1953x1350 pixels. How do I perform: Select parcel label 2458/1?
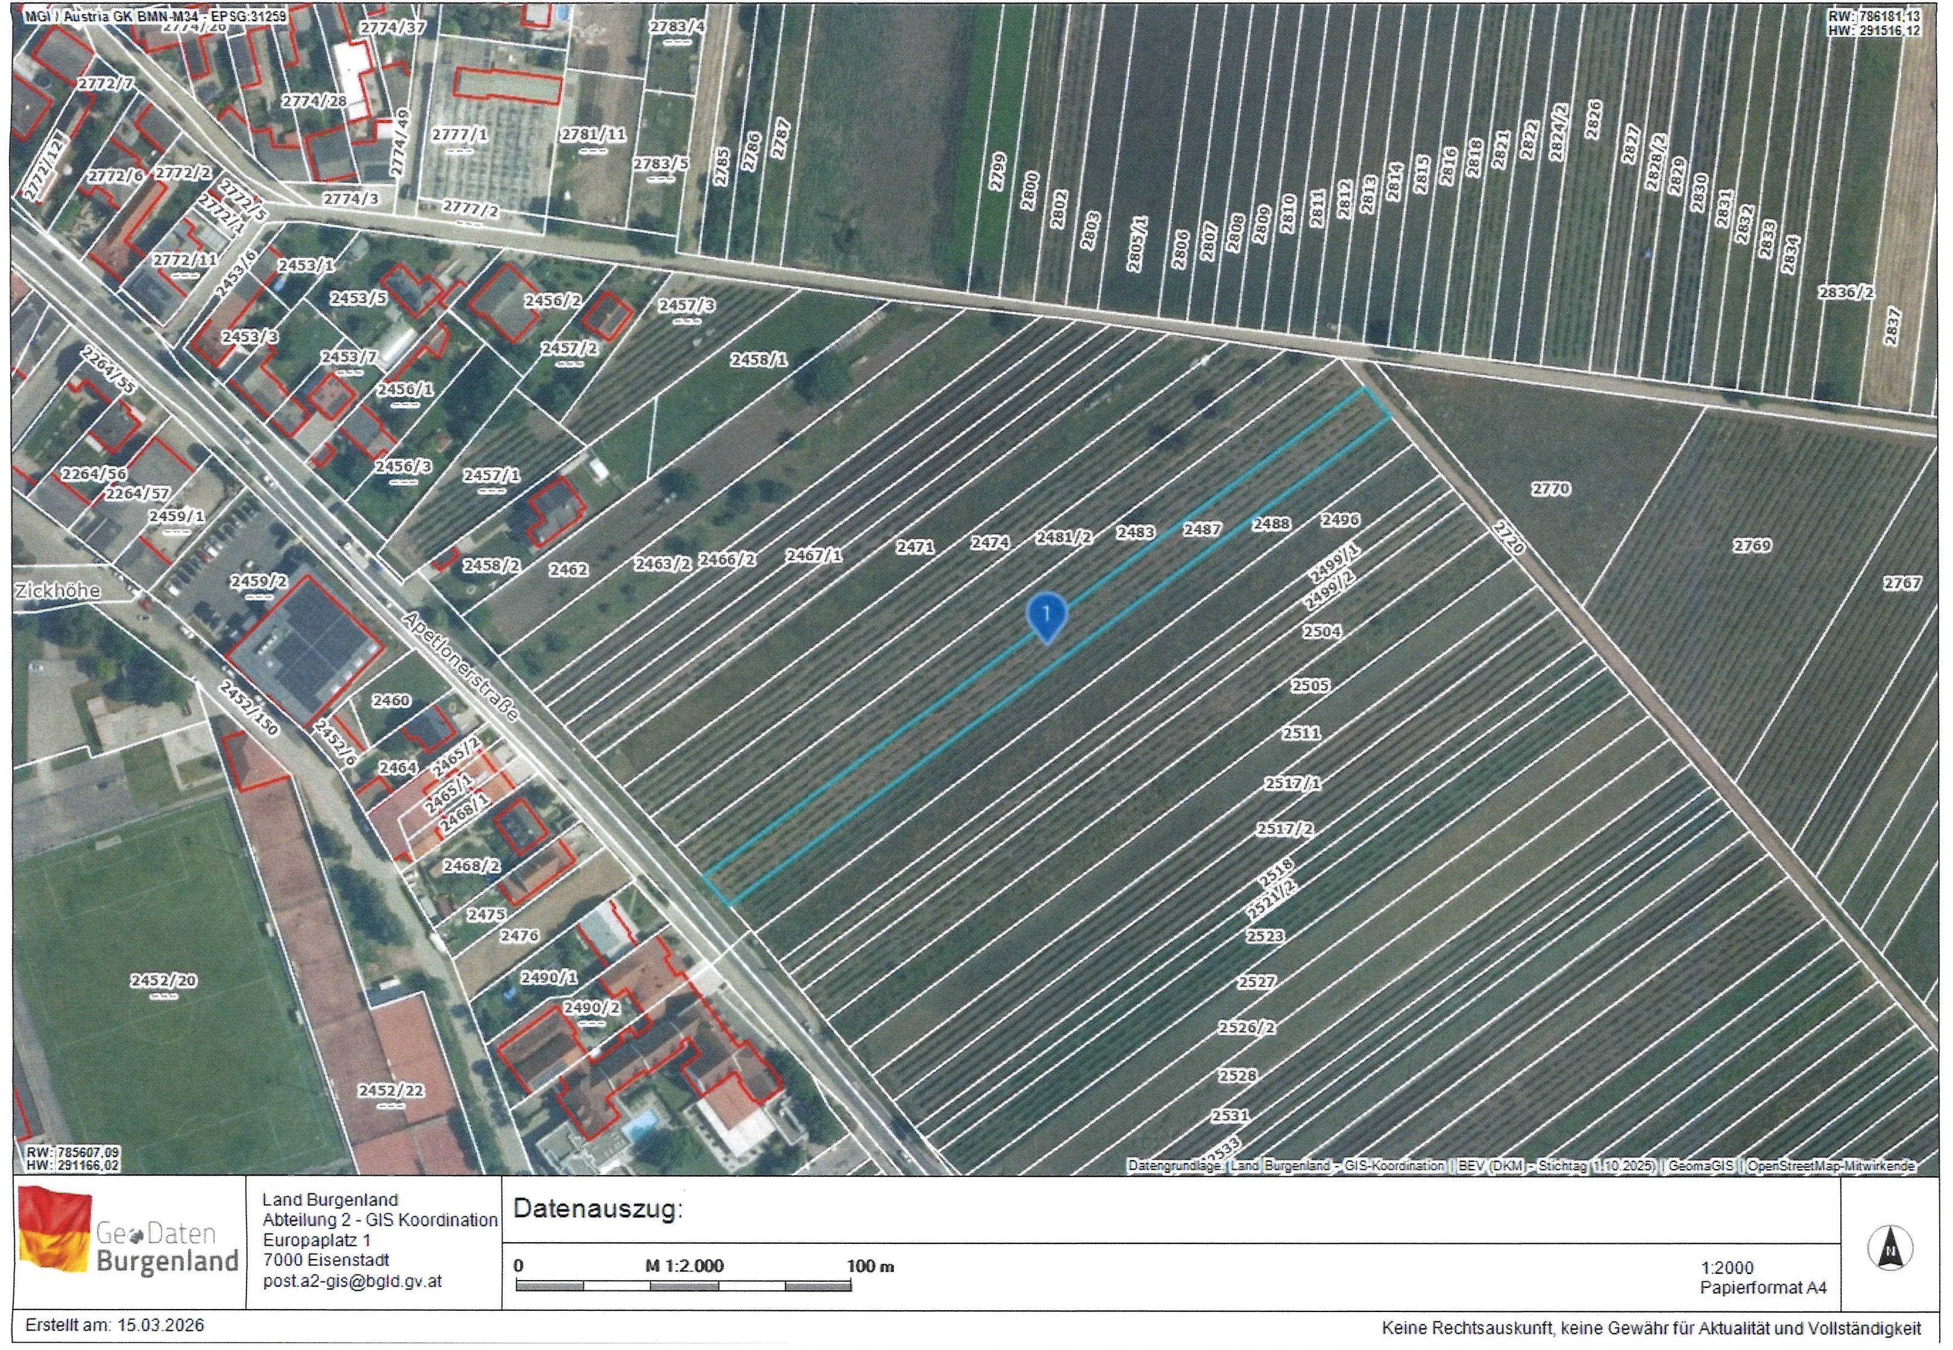pos(758,359)
